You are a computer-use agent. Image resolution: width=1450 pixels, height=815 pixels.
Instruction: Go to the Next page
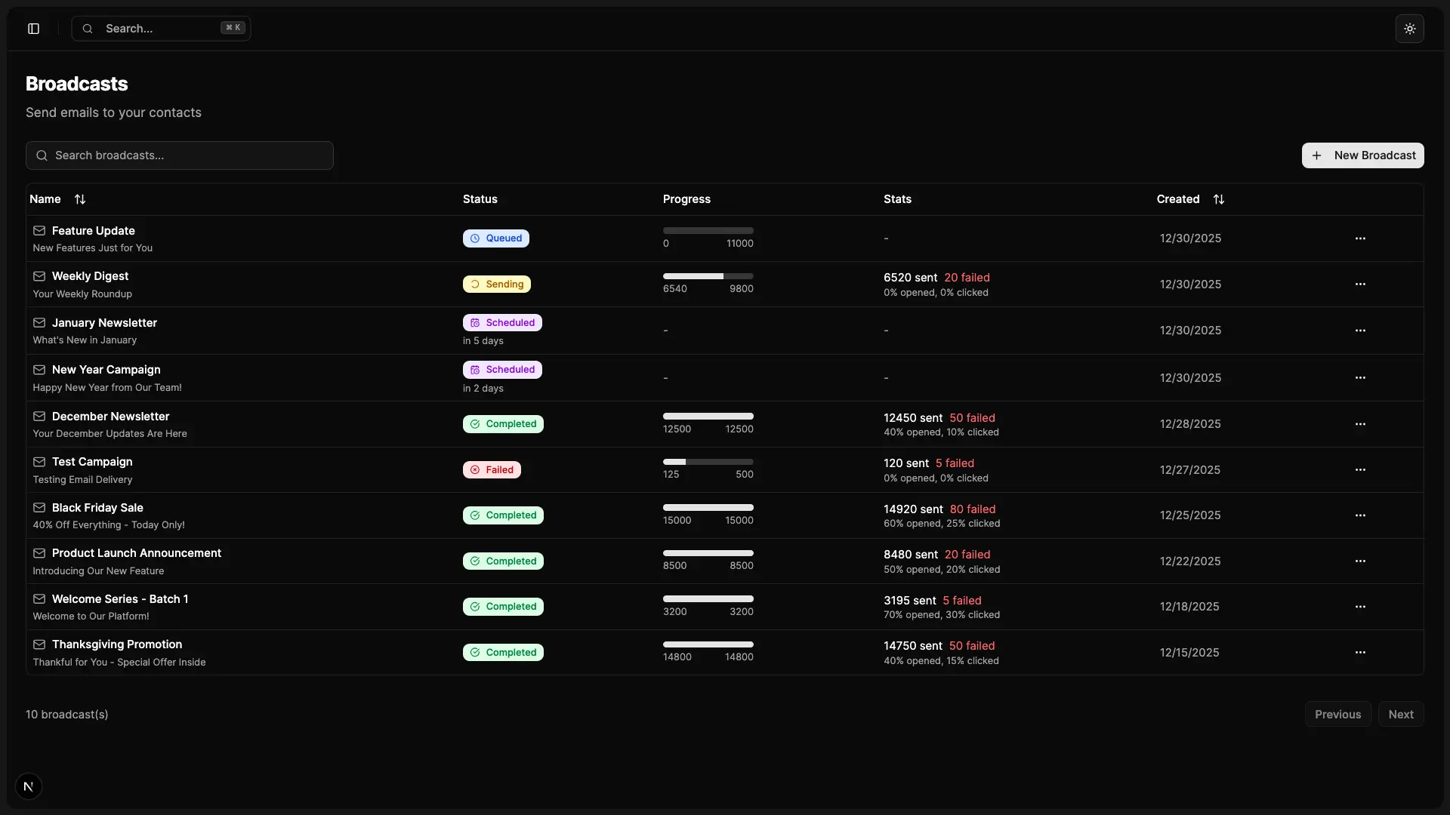(1401, 714)
